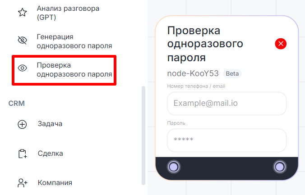Click the eye icon for Проверка пароля
This screenshot has height=195, width=305.
pyautogui.click(x=22, y=68)
